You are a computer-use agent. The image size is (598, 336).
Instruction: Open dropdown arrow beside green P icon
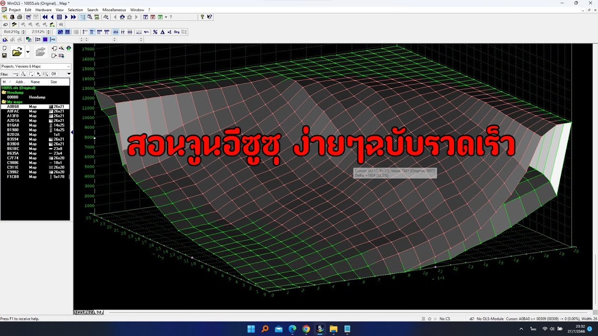(166, 17)
